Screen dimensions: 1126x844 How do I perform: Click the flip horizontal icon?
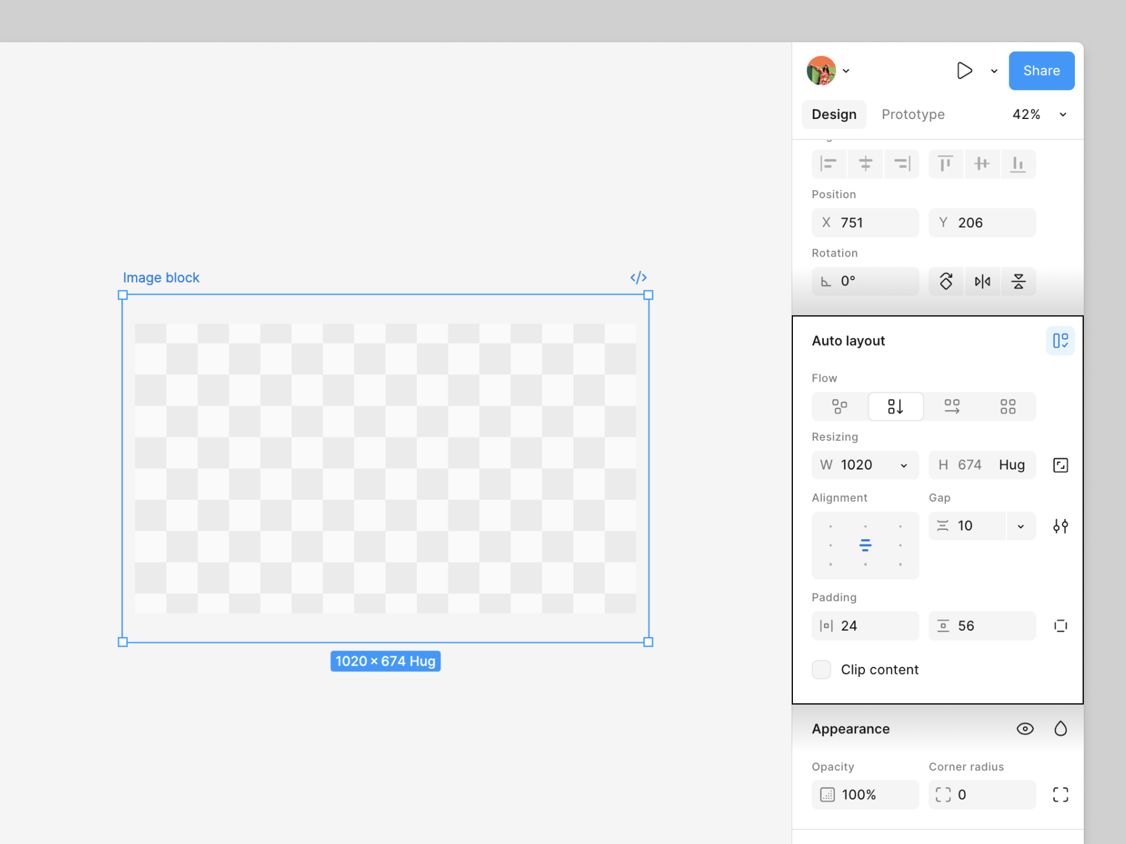[982, 281]
